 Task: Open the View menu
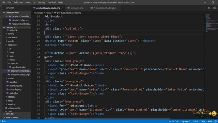(x=28, y=2)
